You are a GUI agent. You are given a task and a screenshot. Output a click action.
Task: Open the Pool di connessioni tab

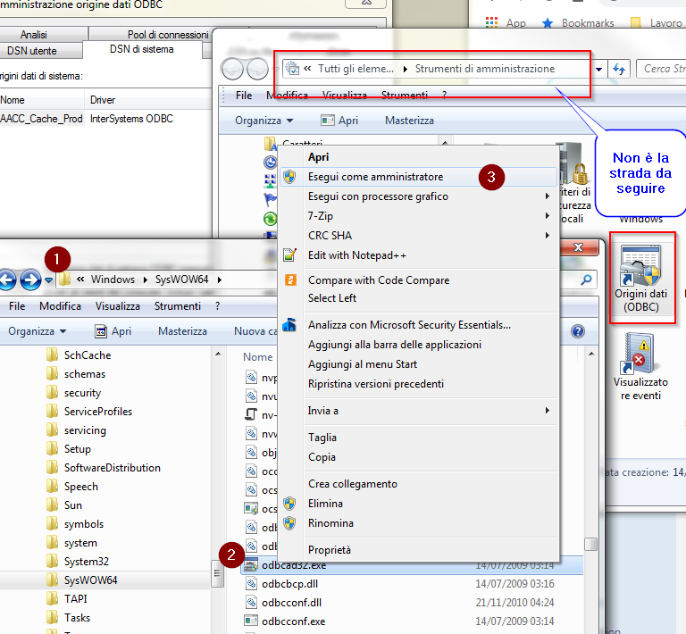[x=168, y=35]
